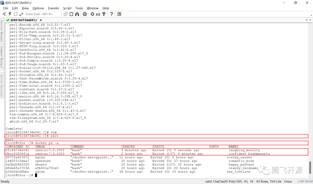Open the Options menu
313x184 pixels.
click(38, 8)
